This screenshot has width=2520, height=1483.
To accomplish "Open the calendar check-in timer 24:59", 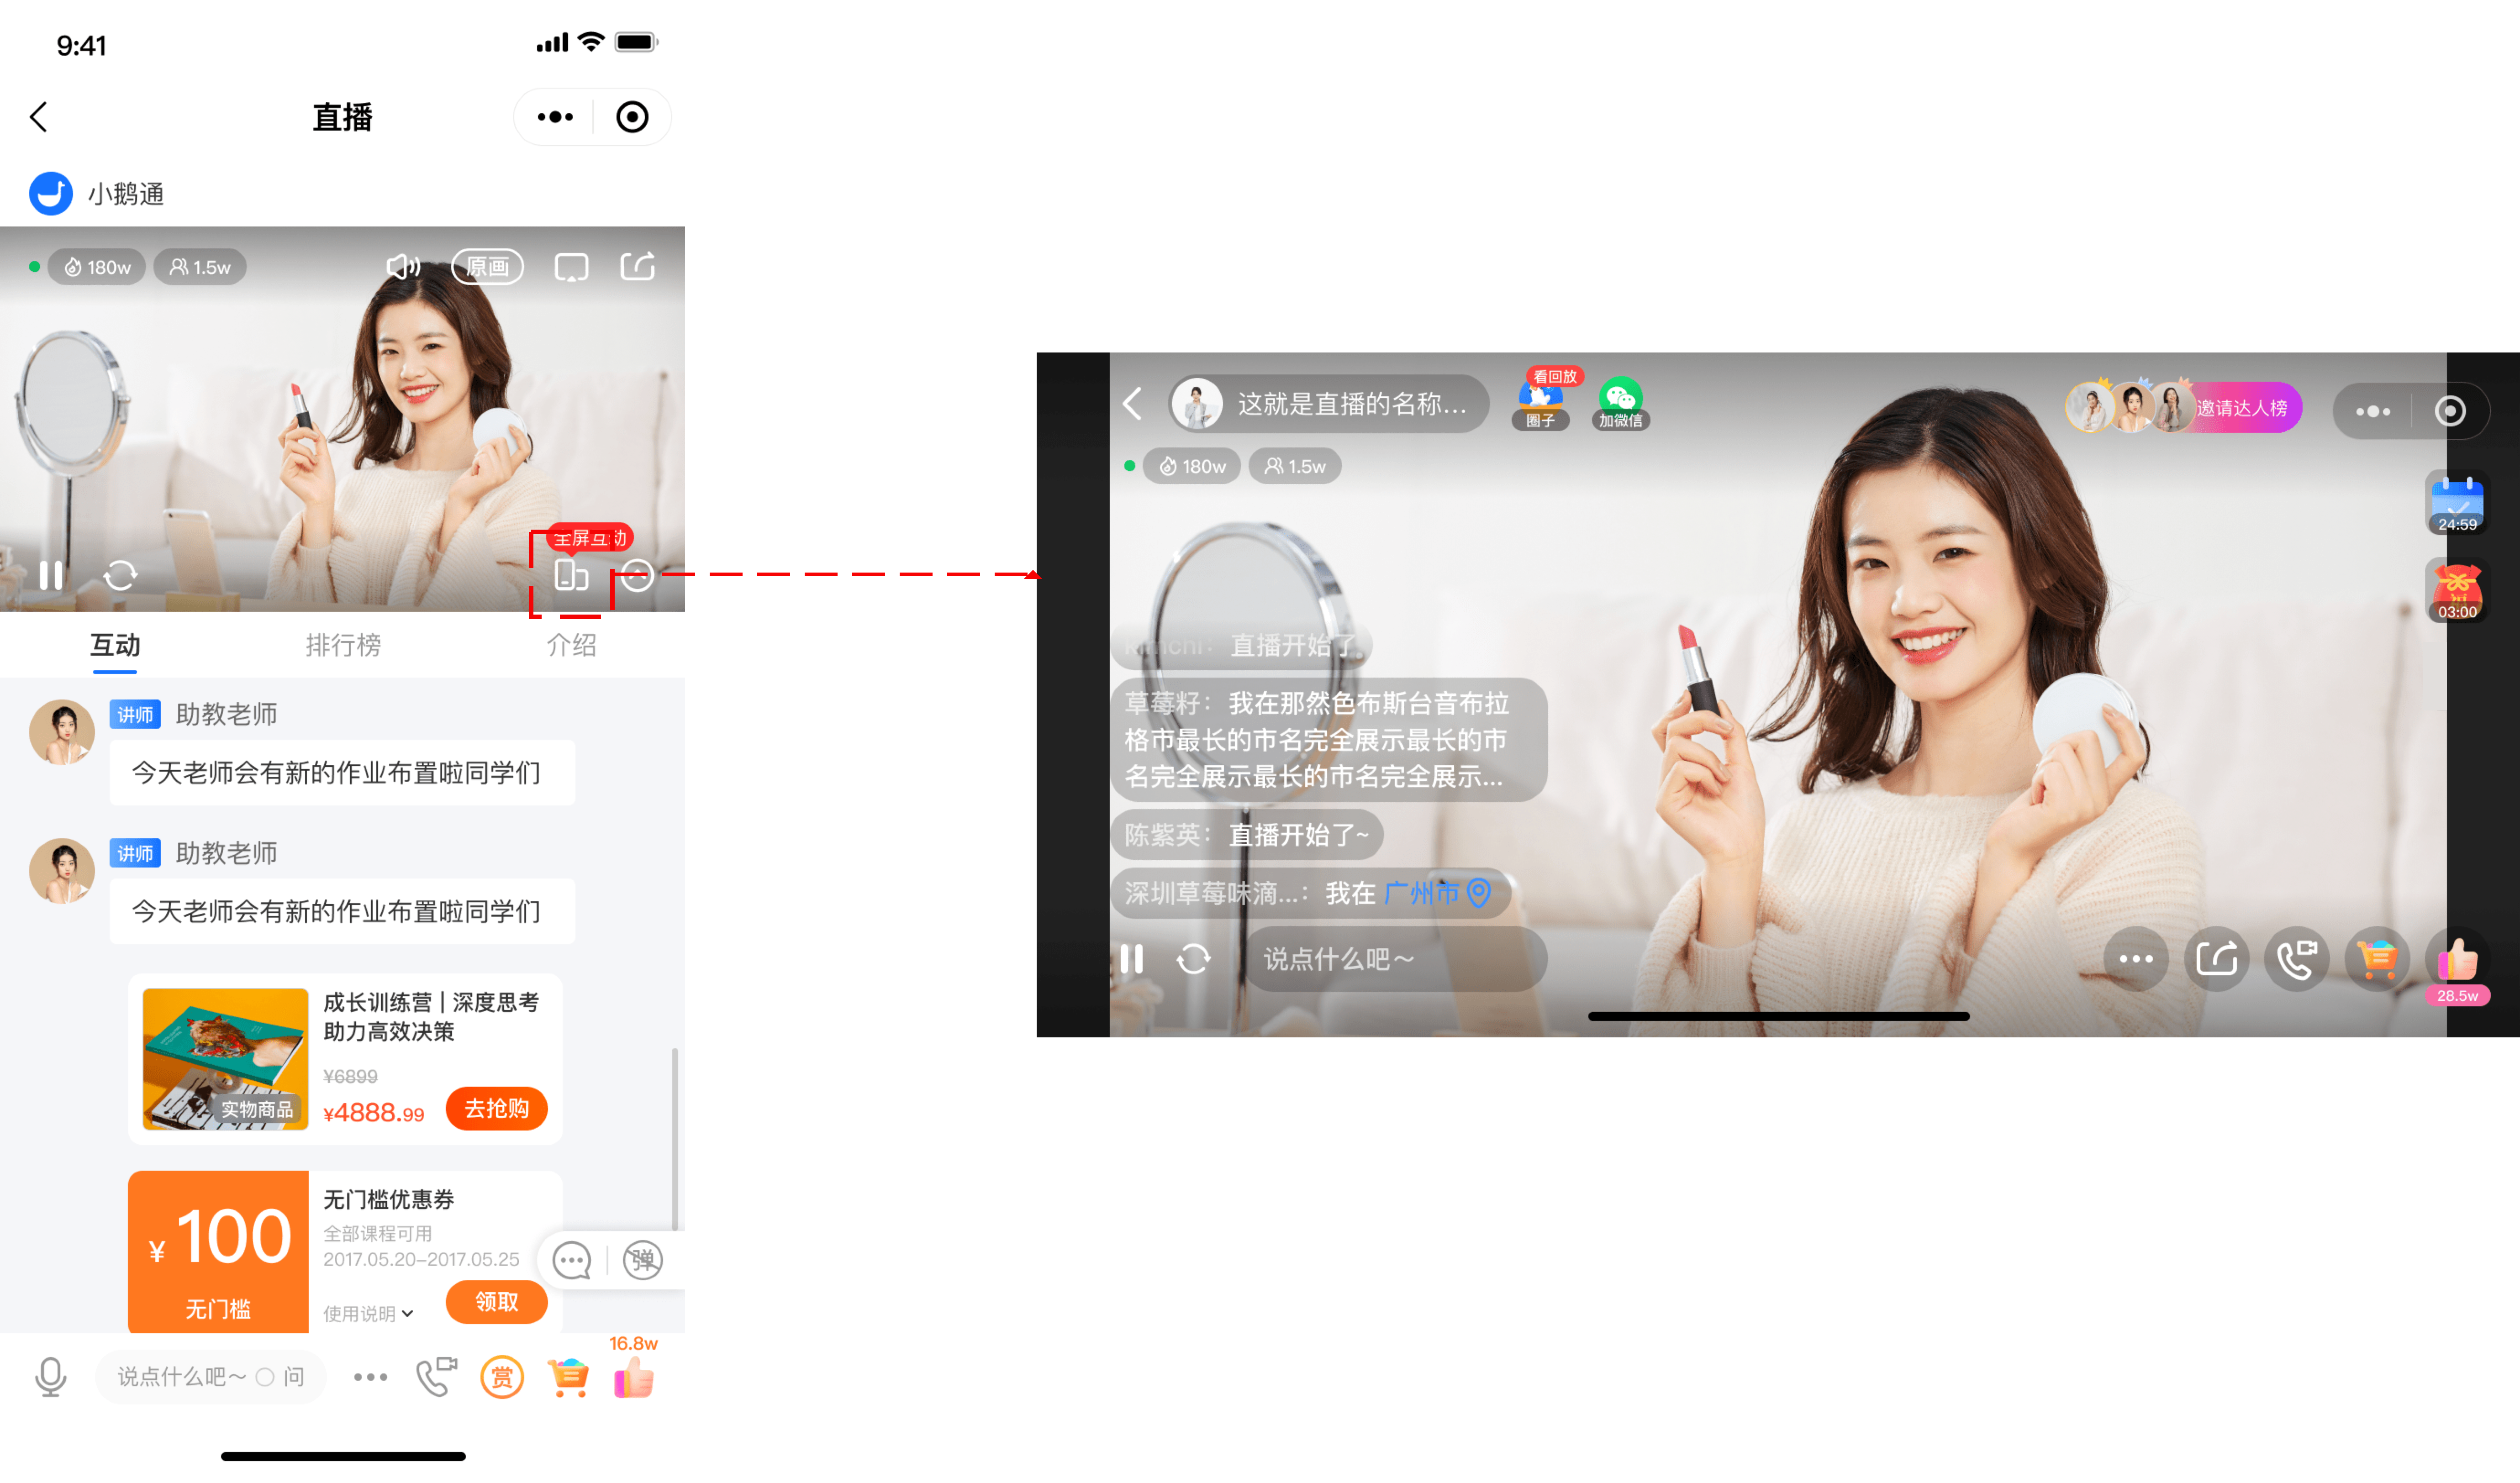I will click(x=2457, y=504).
